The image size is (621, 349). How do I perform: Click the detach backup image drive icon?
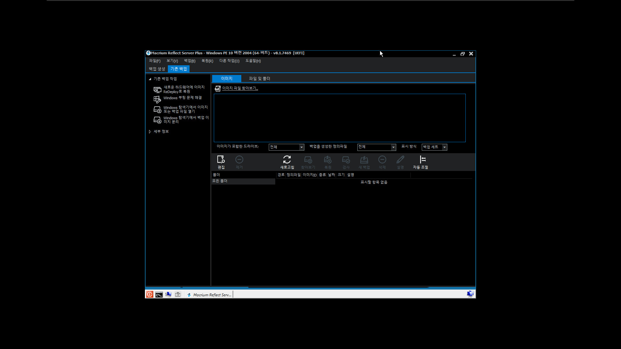(157, 120)
